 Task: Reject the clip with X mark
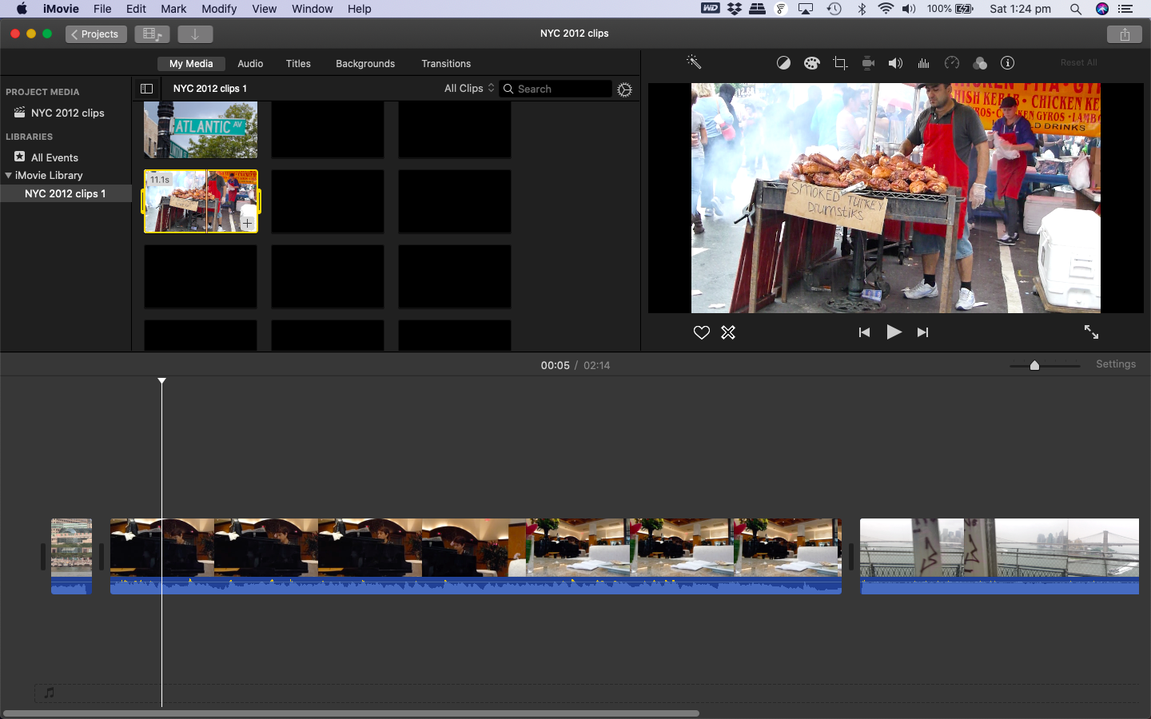click(728, 332)
